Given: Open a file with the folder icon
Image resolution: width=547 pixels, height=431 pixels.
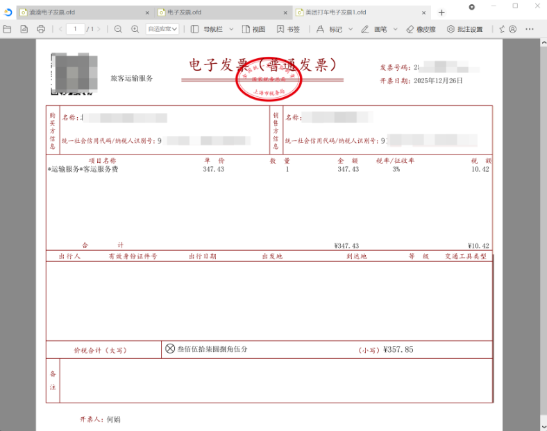Looking at the screenshot, I should [7, 29].
